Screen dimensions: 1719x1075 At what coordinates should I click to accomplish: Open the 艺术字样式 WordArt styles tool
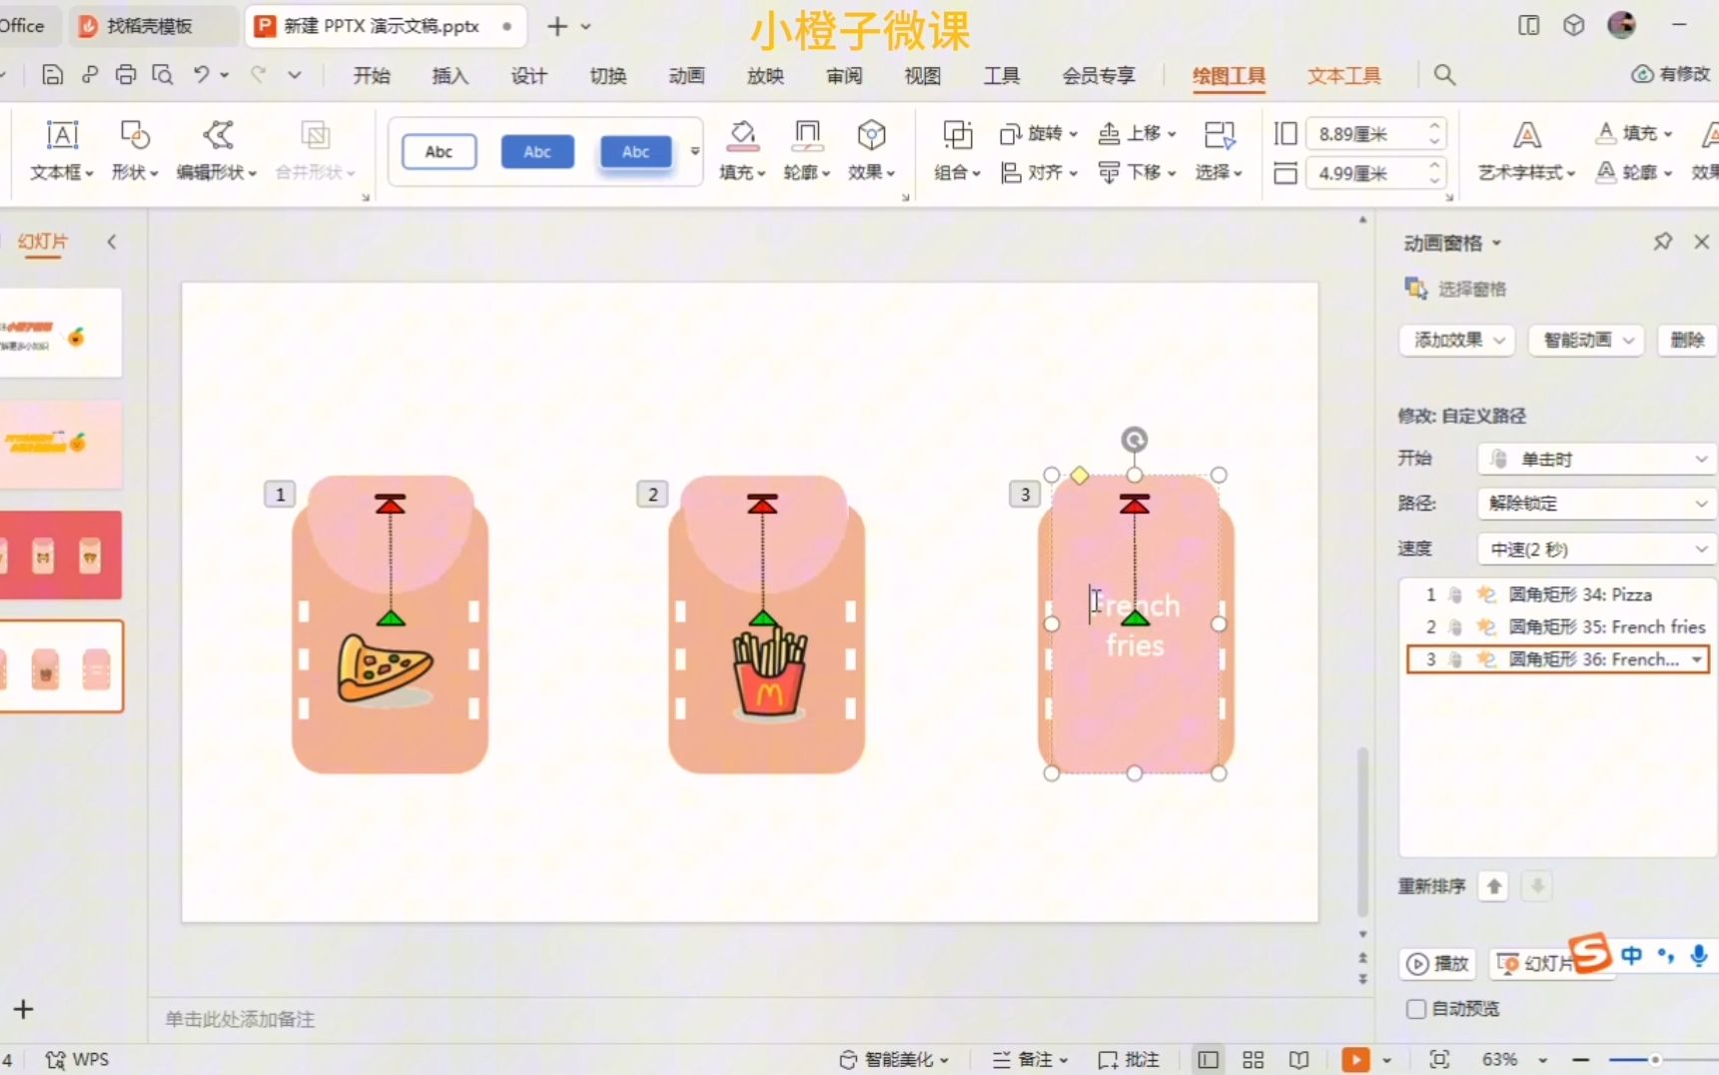pos(1525,150)
